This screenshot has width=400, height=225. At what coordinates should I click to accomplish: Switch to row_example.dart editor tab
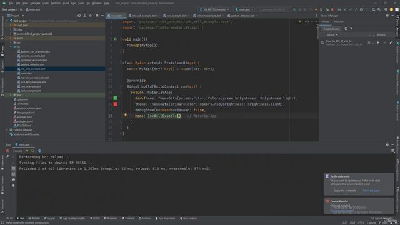pos(176,16)
